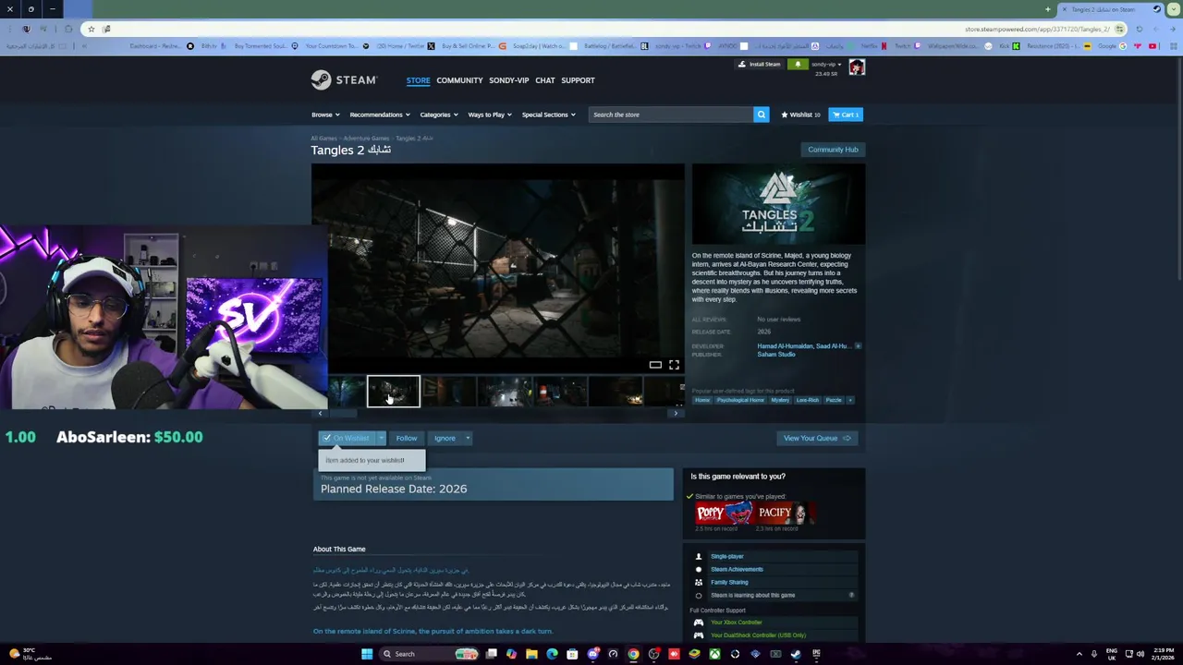Click the bookmark star in the address bar

click(91, 29)
